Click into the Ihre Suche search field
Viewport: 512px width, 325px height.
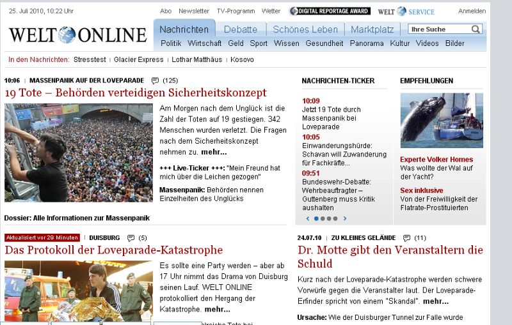click(439, 29)
